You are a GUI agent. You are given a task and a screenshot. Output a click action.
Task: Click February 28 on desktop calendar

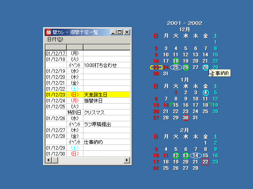tap(196, 168)
